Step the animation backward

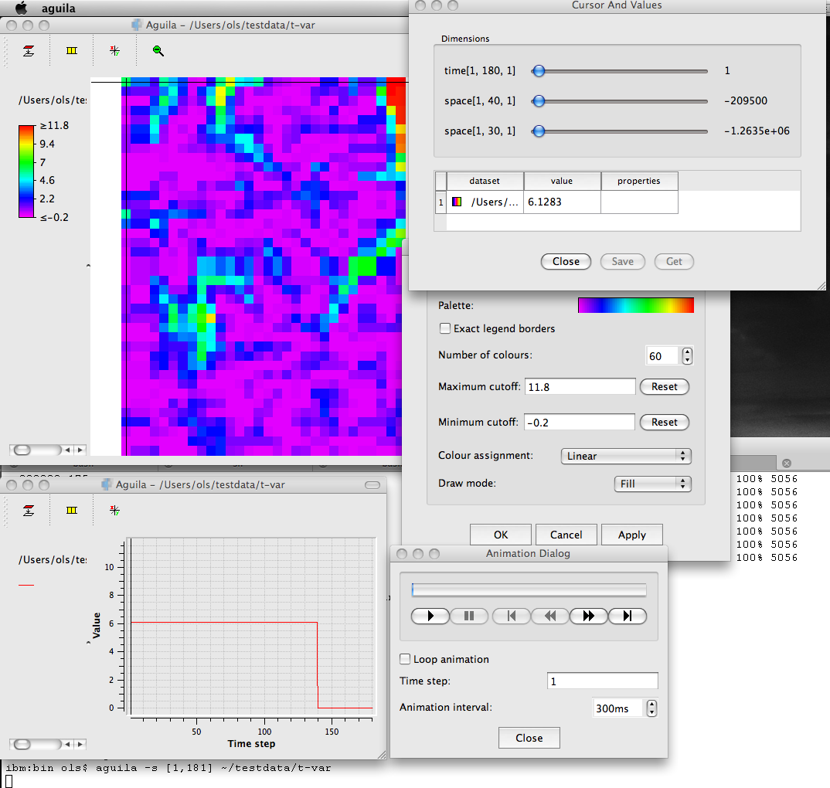click(550, 616)
